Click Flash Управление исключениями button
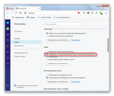 [58, 63]
